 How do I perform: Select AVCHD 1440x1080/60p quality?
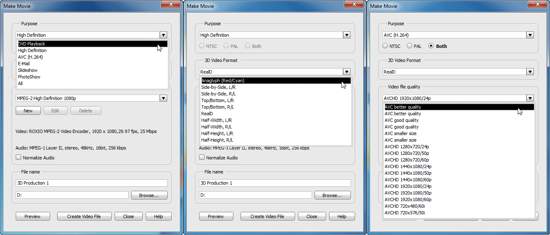pos(459,180)
